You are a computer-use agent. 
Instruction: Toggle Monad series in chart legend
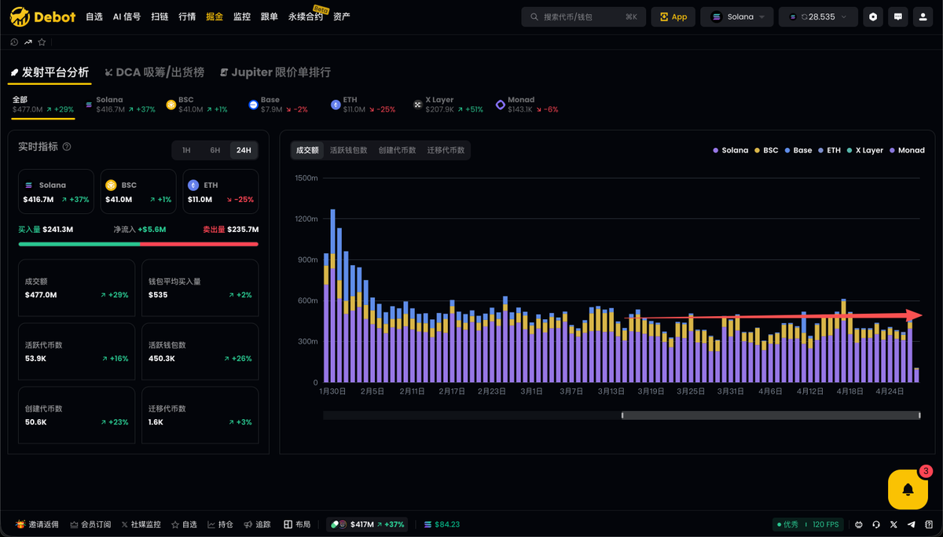click(x=907, y=150)
